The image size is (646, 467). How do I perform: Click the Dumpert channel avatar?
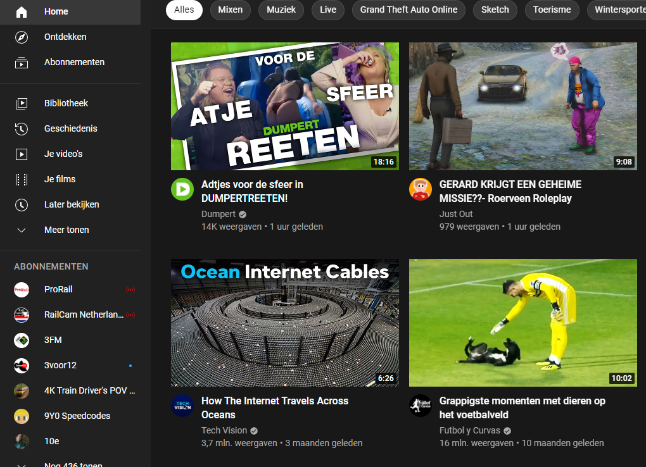click(182, 189)
